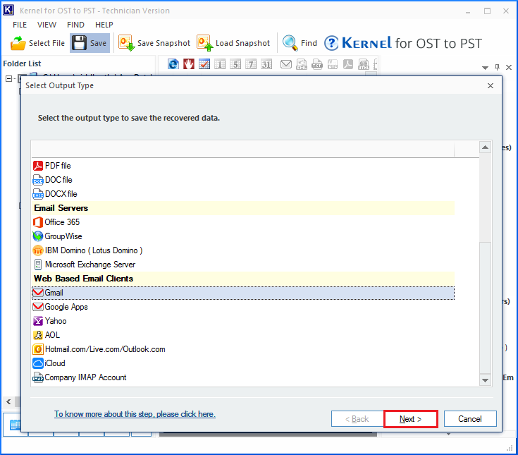Image resolution: width=518 pixels, height=455 pixels.
Task: Click the red hand stop icon
Action: coord(189,63)
